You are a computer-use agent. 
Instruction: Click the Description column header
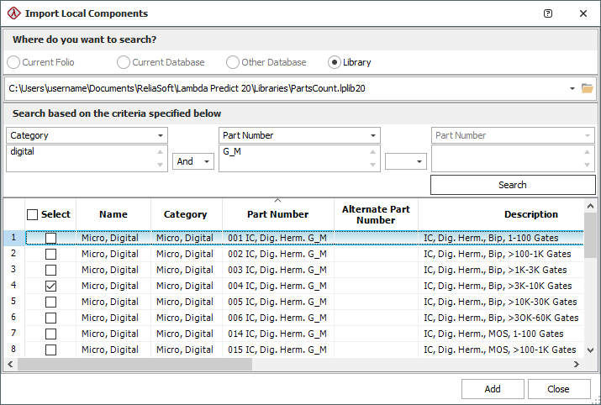[530, 214]
